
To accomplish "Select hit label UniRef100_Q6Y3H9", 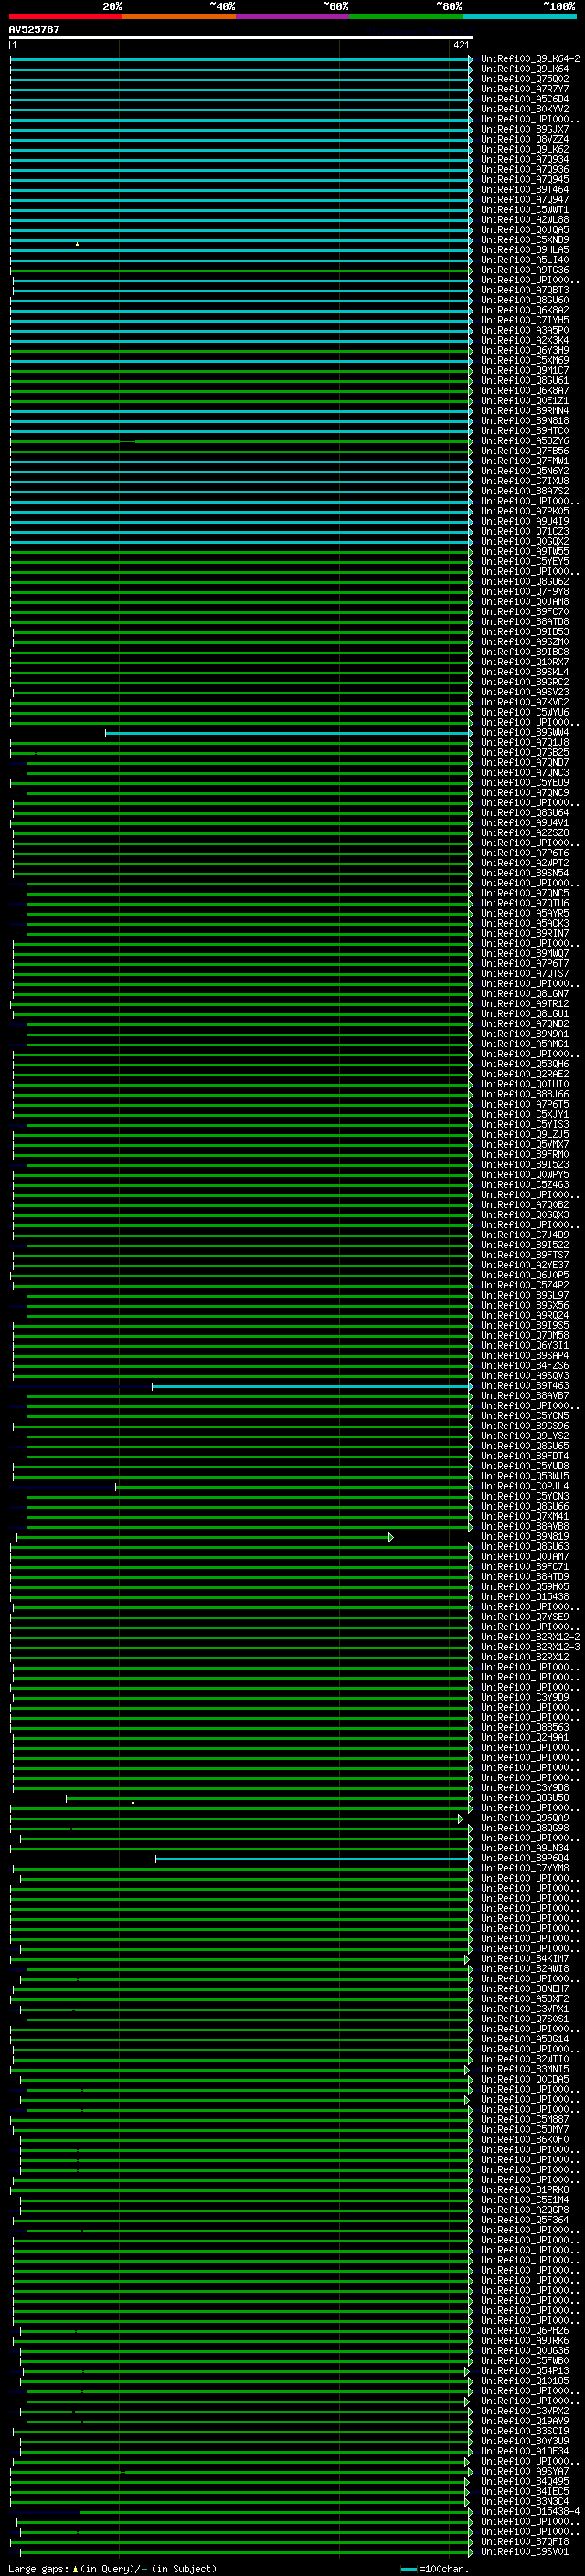I will [525, 350].
